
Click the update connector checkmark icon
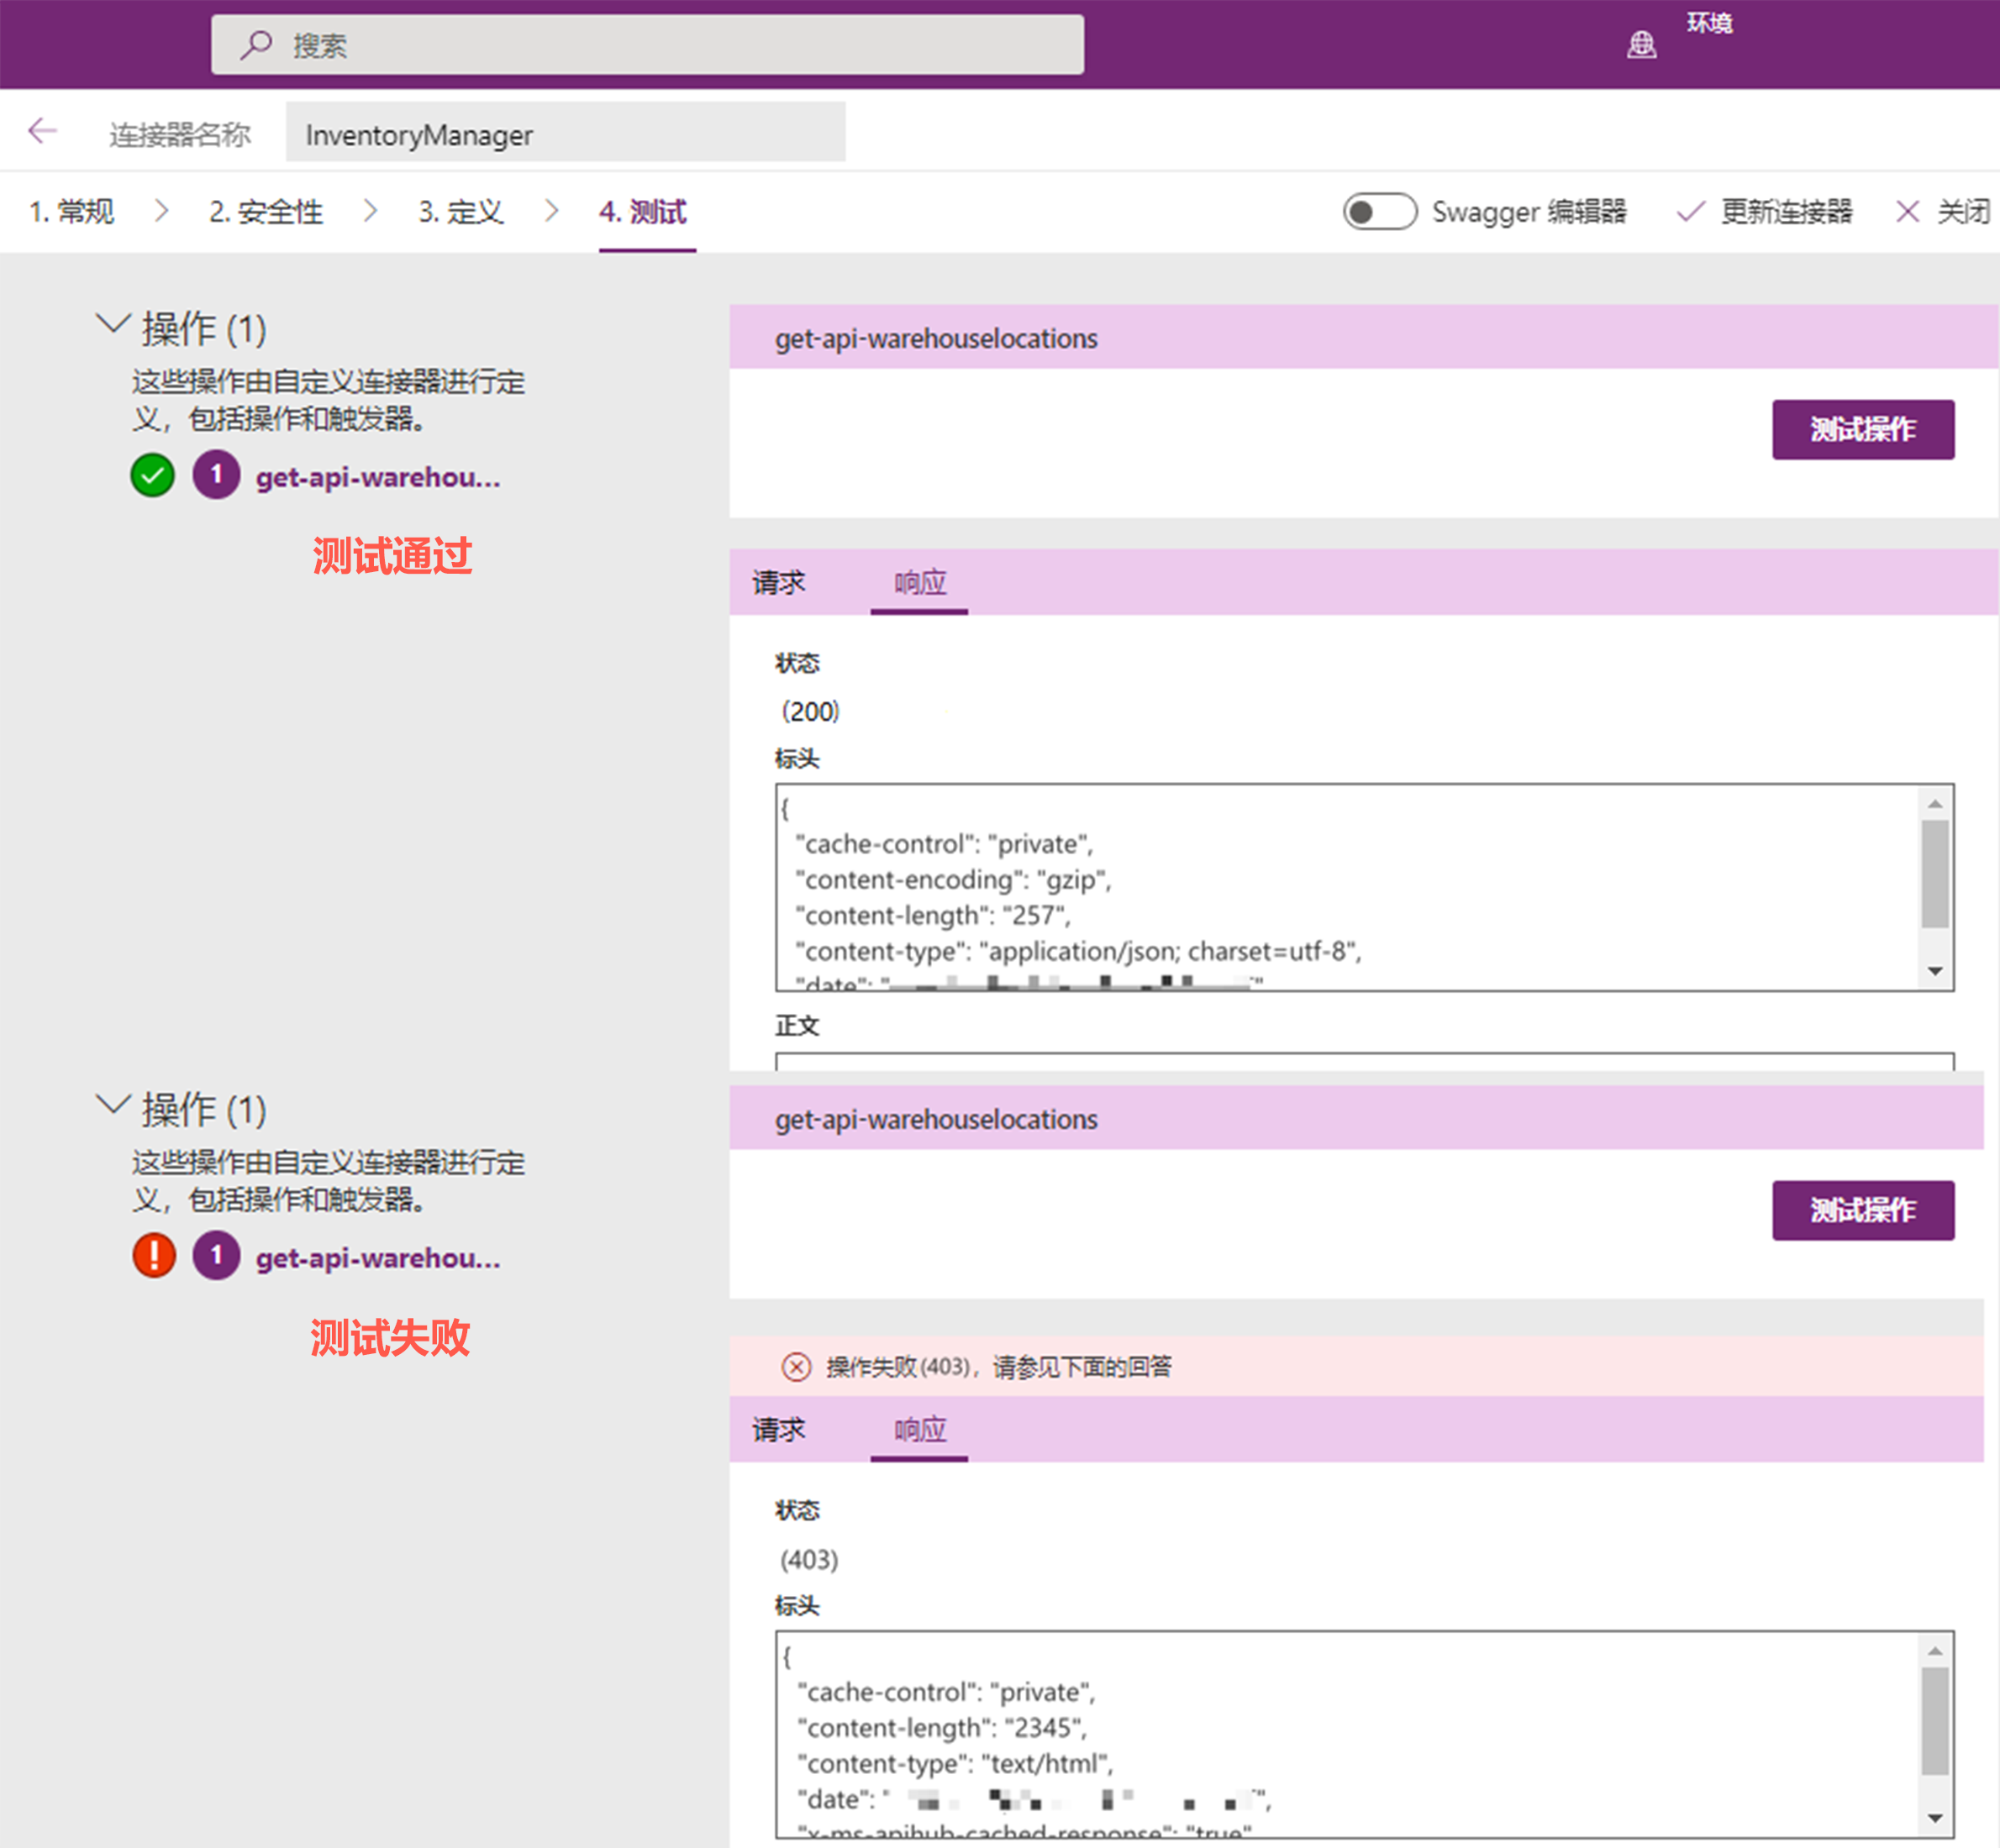[x=1691, y=212]
